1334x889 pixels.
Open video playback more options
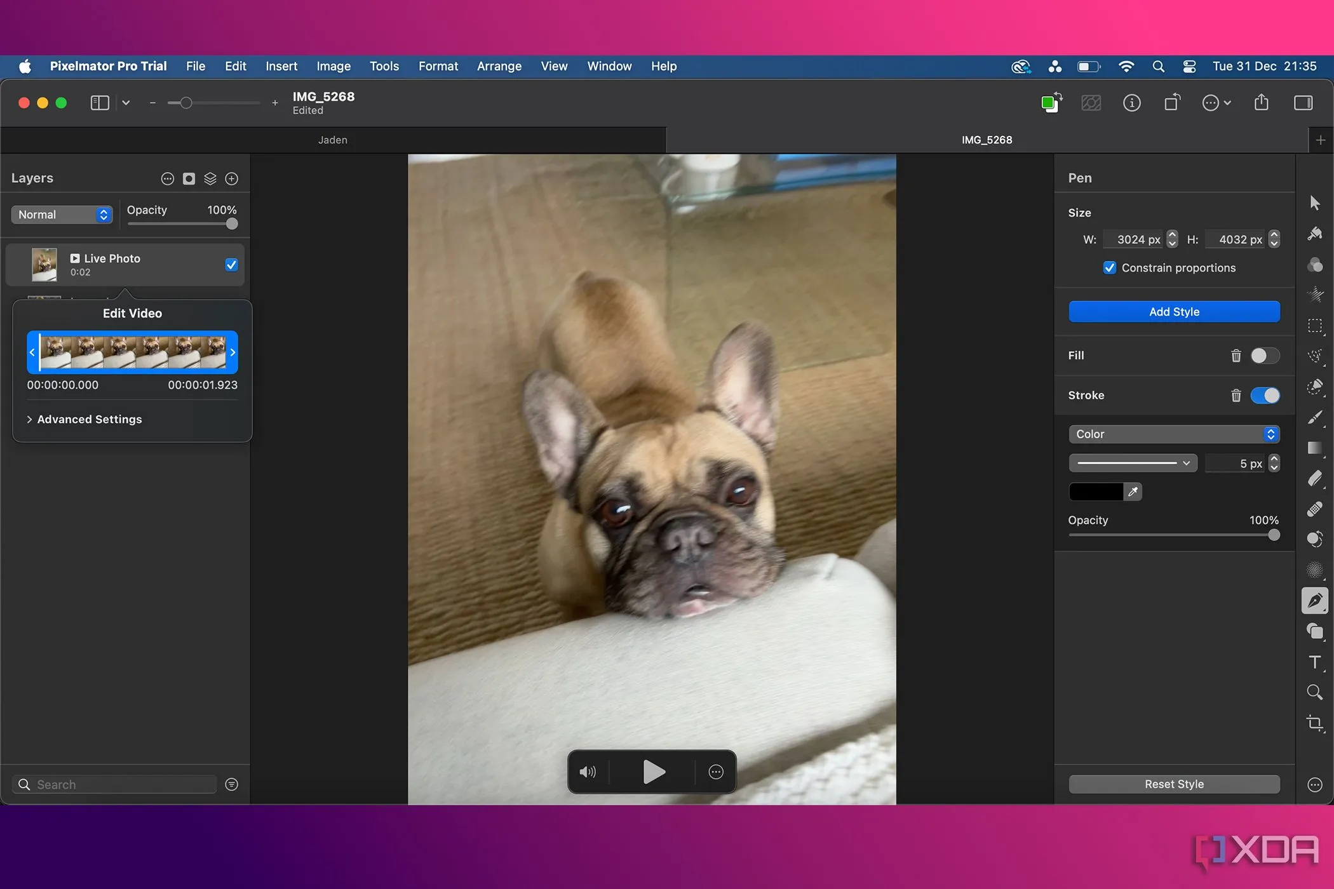(716, 772)
